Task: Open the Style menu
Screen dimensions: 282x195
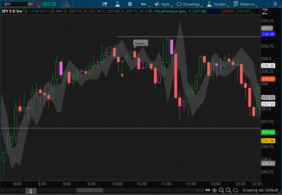Action: coord(163,4)
